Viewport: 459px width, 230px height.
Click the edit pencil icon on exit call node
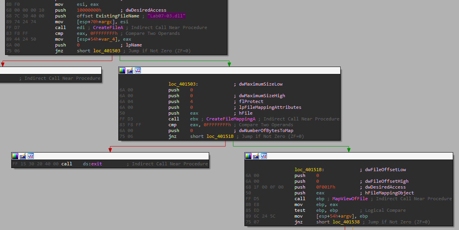click(x=23, y=156)
